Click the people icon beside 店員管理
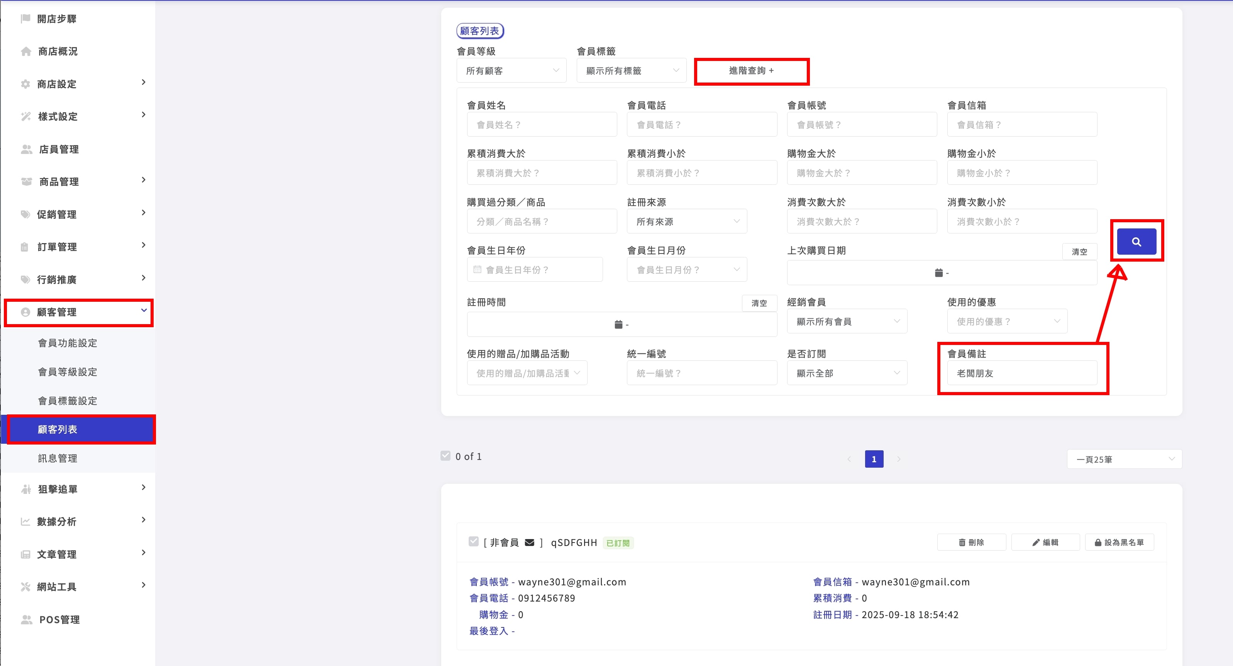Viewport: 1233px width, 666px height. point(27,149)
